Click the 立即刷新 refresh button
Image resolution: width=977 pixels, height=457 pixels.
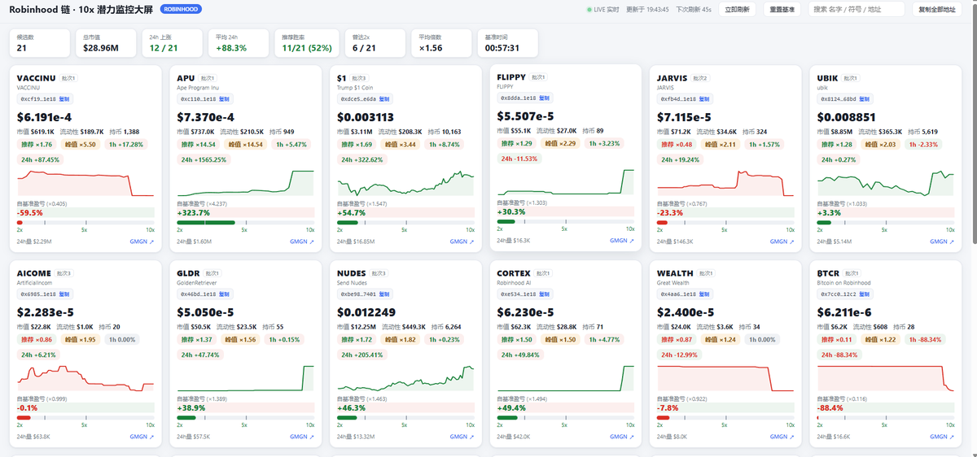(737, 10)
